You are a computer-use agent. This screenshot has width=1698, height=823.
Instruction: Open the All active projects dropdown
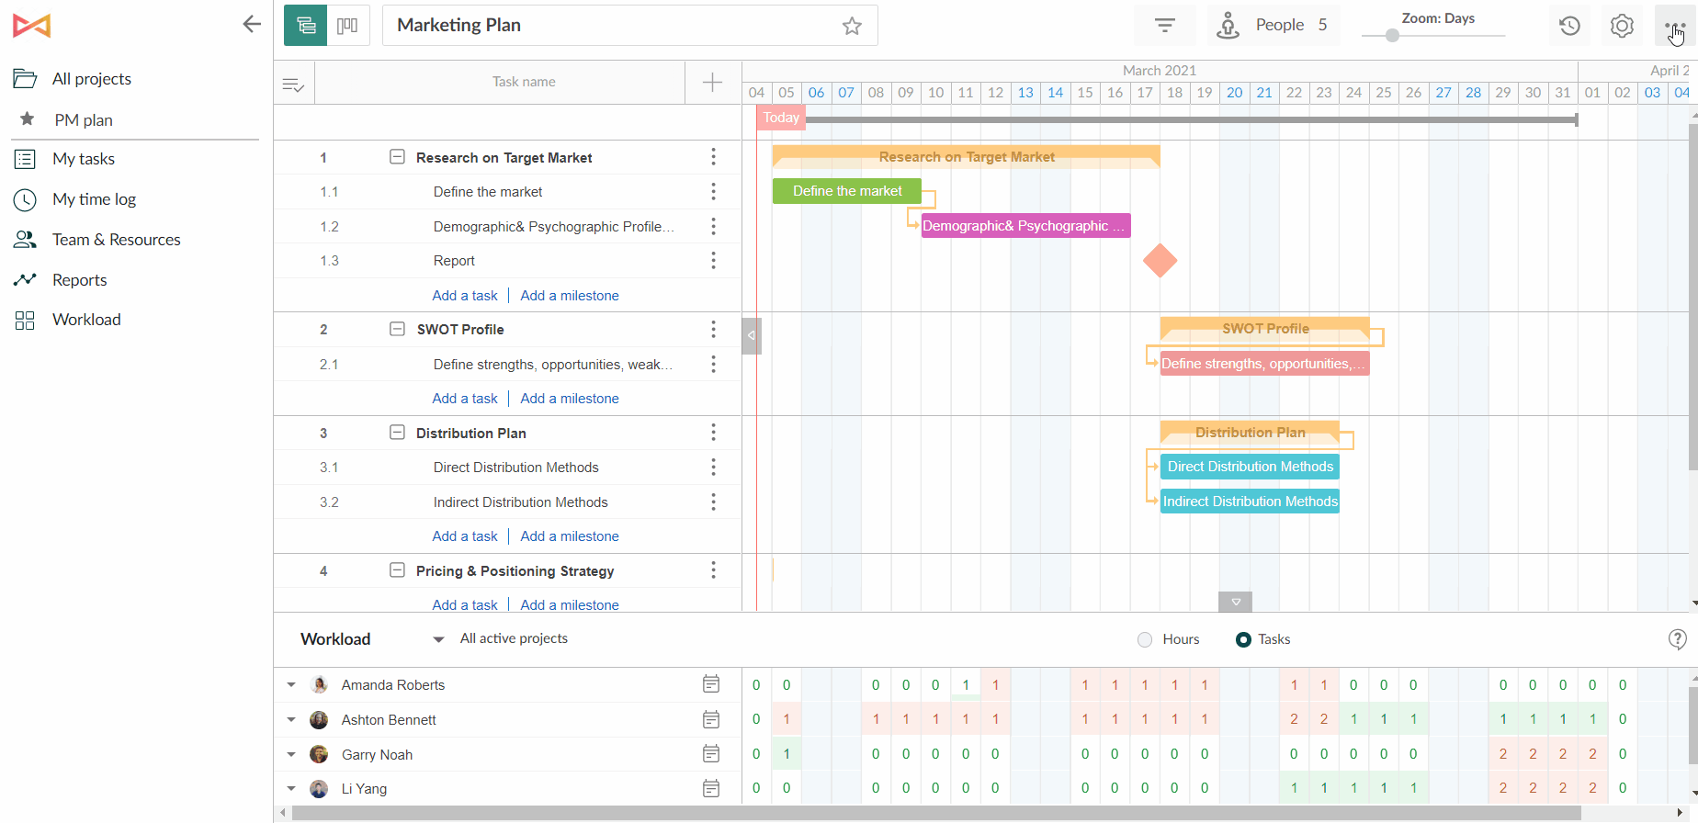[x=439, y=639]
